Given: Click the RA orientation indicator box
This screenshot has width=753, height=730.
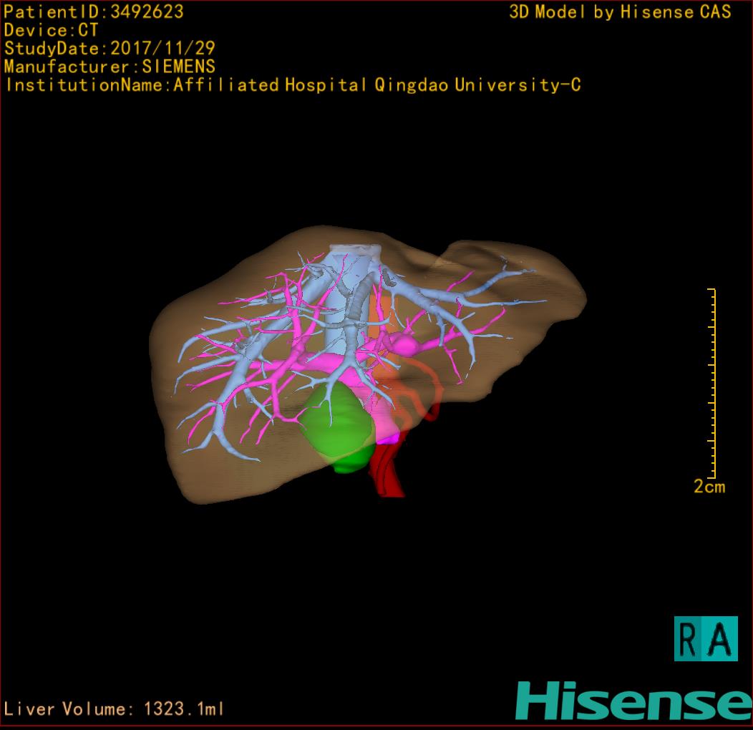Looking at the screenshot, I should tap(705, 638).
